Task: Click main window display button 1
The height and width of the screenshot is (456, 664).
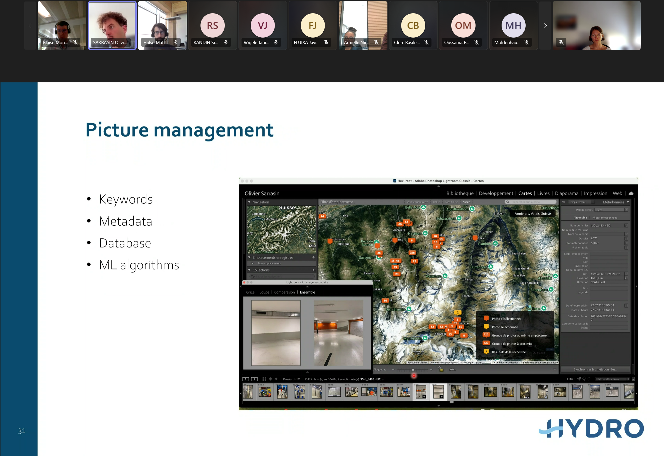Action: pyautogui.click(x=246, y=379)
